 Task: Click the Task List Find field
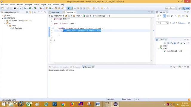click(x=162, y=23)
